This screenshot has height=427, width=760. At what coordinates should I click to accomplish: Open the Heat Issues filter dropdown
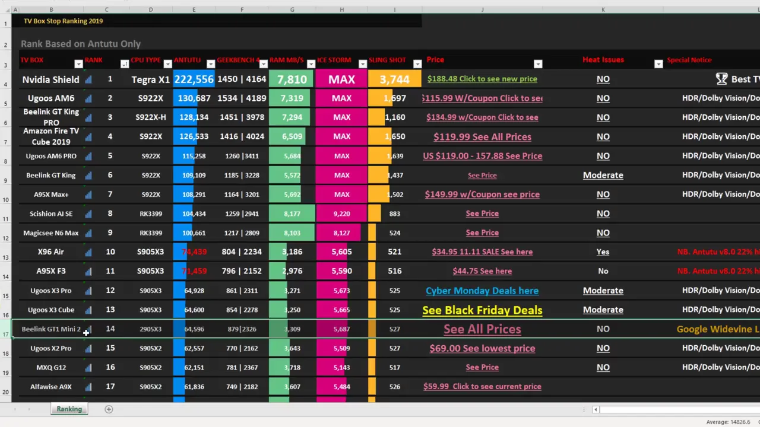658,64
